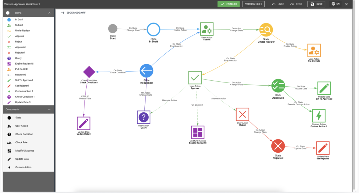The image size is (359, 193).
Task: Select the Put On Hold action node
Action: click(x=314, y=51)
